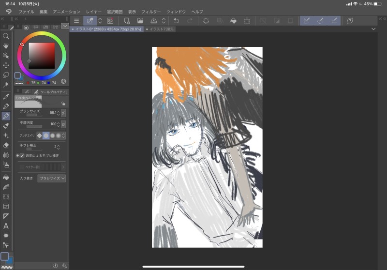Switch to the イラスト7 canvas tab
This screenshot has height=270, width=387.
(x=160, y=29)
